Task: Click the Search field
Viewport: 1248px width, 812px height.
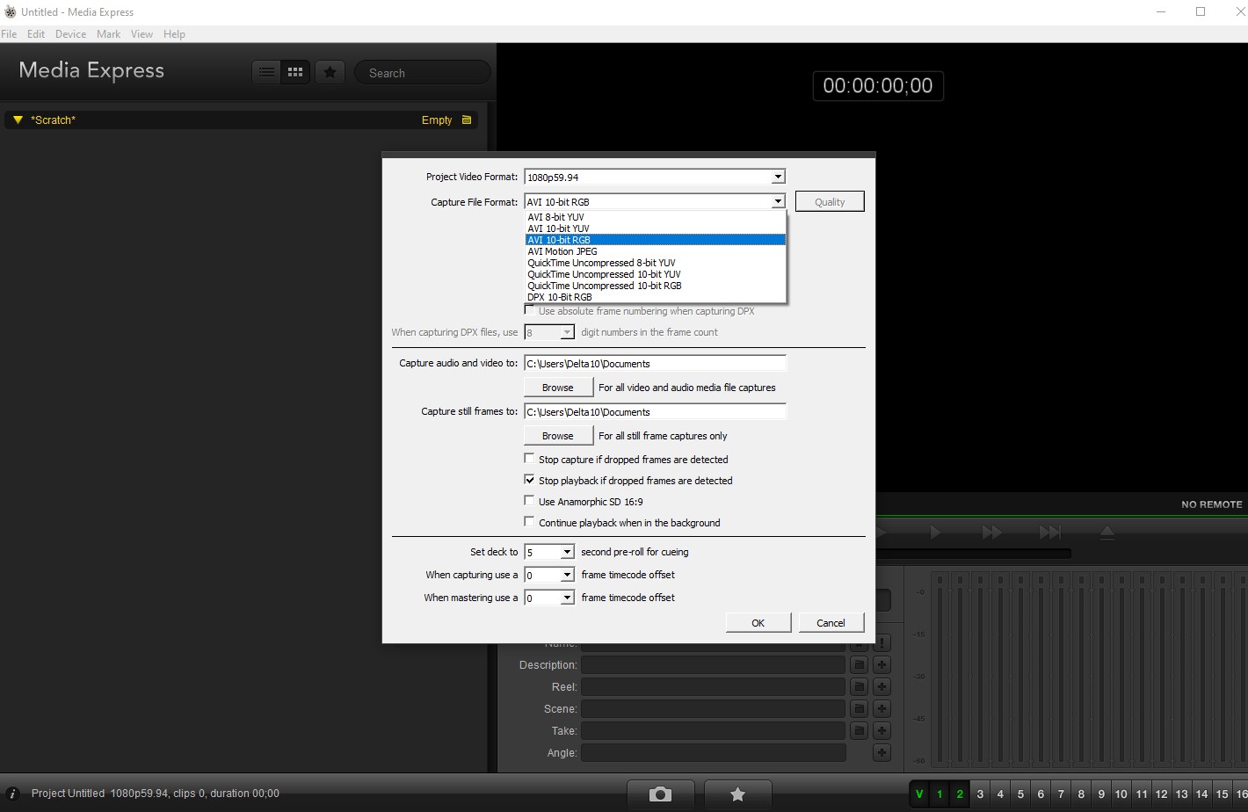Action: click(x=422, y=73)
